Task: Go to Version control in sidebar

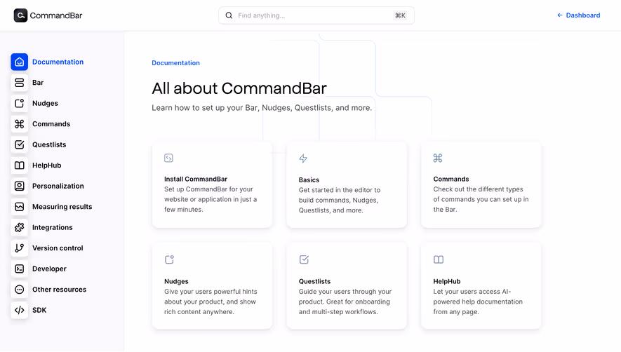Action: 58,248
